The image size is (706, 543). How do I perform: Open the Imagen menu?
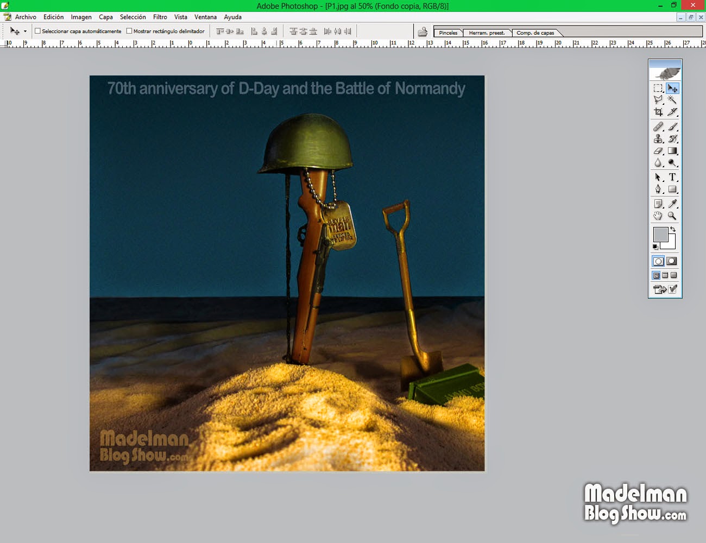coord(81,17)
